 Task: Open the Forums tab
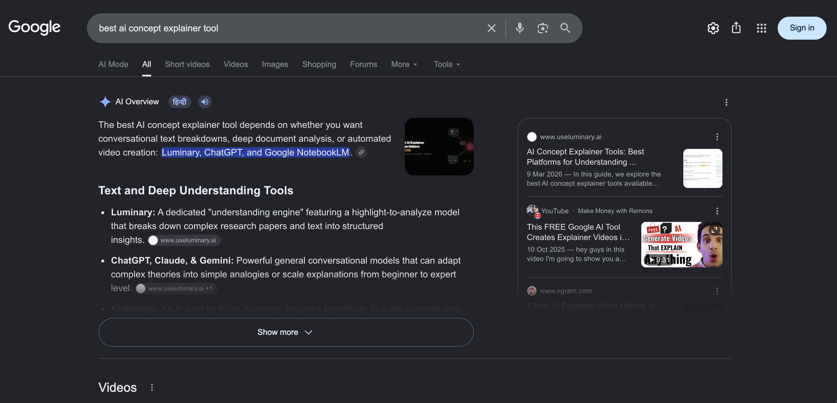coord(363,64)
